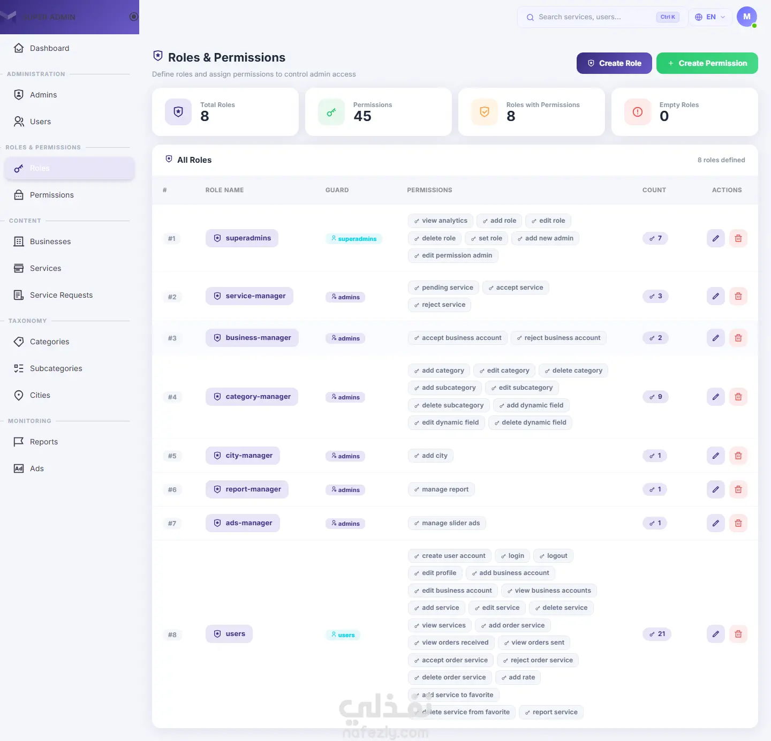Delete the superadmins role using the trash icon
This screenshot has width=771, height=741.
(738, 238)
